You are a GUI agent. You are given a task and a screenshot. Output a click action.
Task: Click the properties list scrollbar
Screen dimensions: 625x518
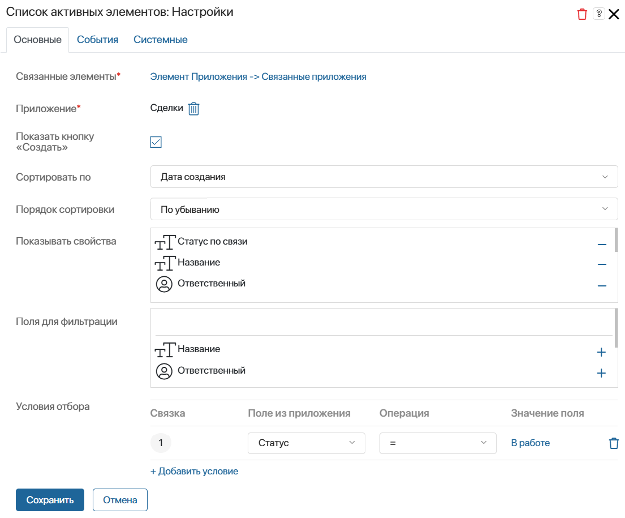click(x=616, y=240)
